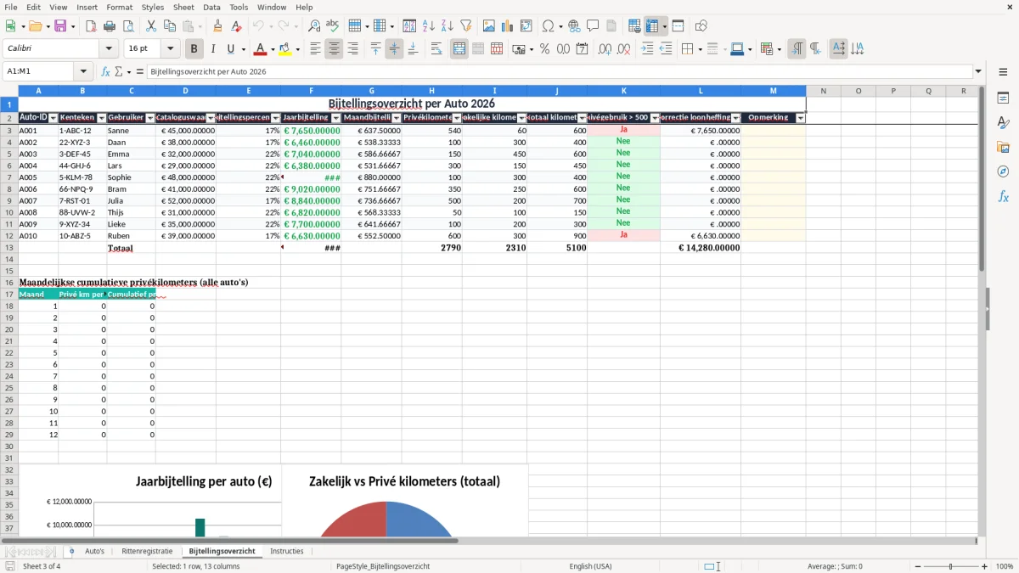Click row header 14
This screenshot has height=573, width=1019.
pos(8,259)
